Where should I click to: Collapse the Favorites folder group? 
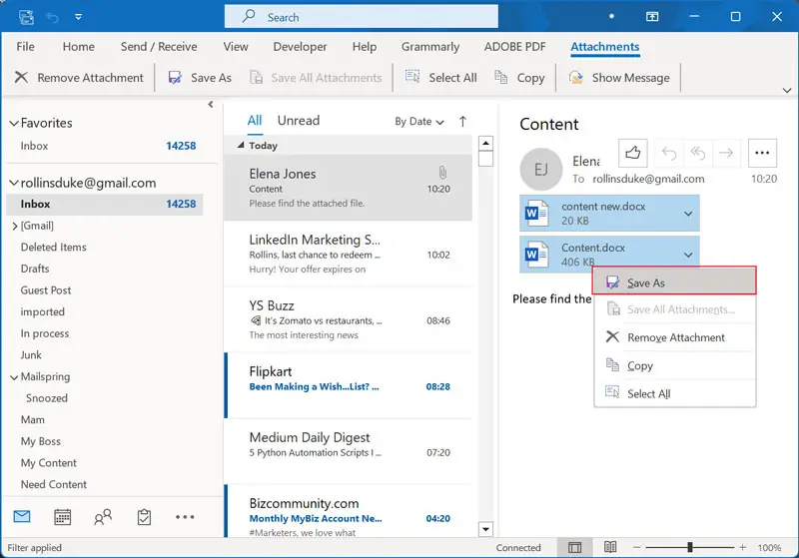pos(14,124)
